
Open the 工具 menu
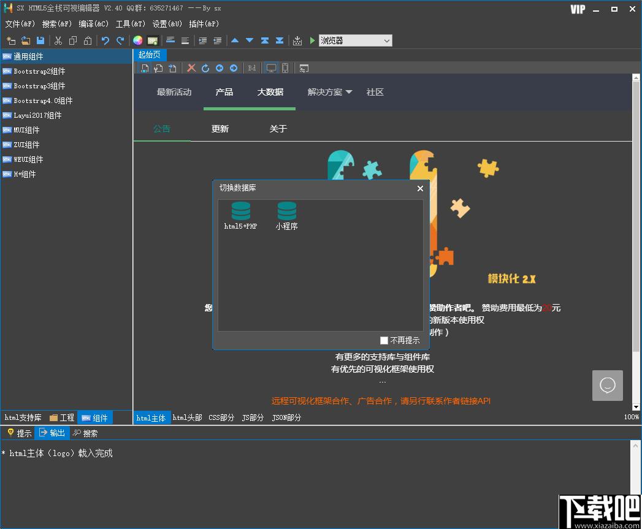130,24
